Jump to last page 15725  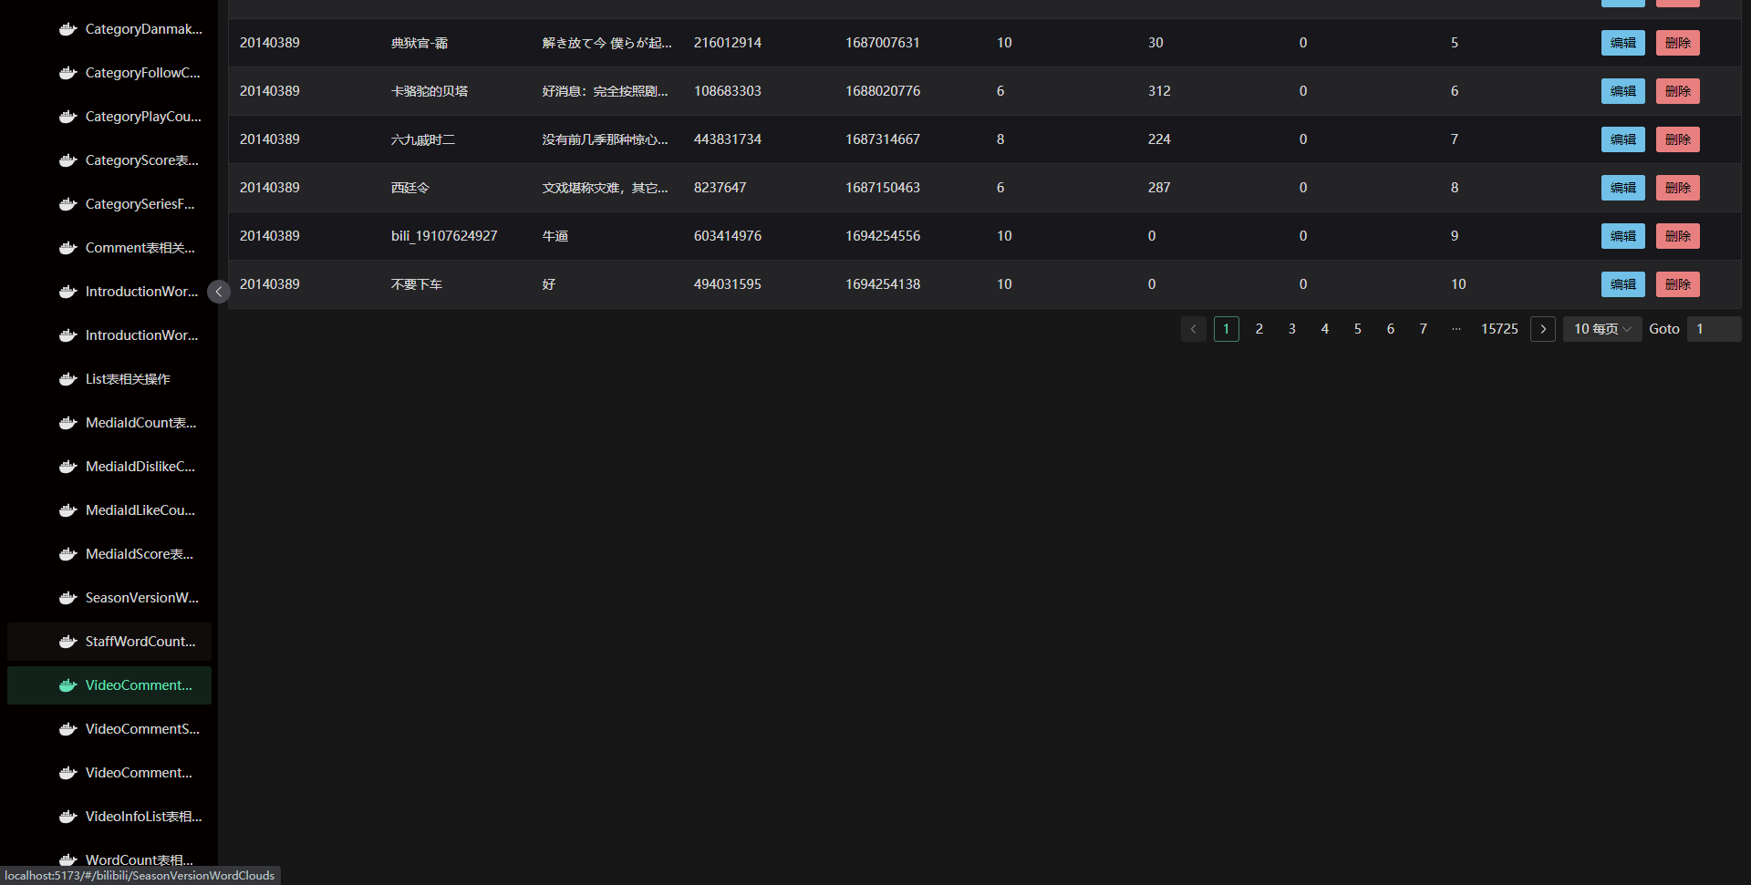tap(1499, 329)
